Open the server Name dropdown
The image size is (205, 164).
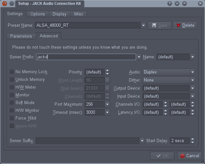192,57
